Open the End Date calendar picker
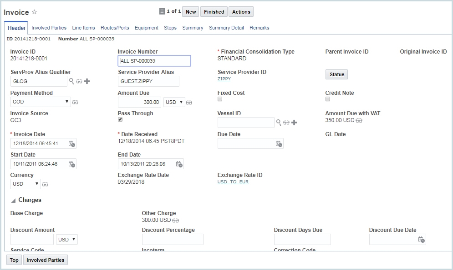This screenshot has width=453, height=270. [x=179, y=164]
